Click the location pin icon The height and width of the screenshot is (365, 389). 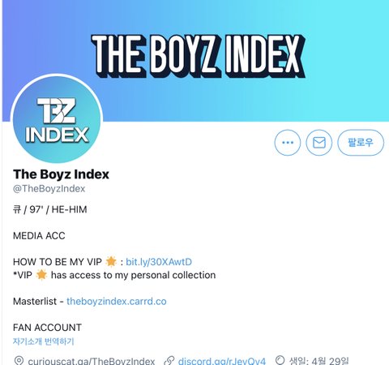(19, 361)
